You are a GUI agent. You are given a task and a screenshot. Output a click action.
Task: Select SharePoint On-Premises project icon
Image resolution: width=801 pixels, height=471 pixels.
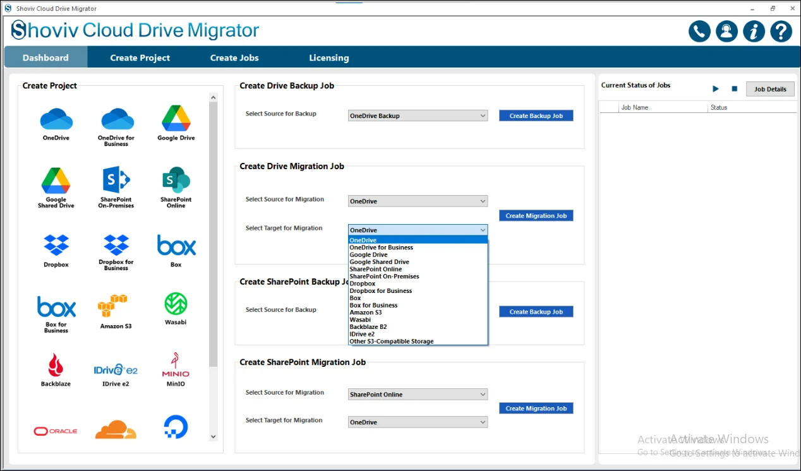point(116,188)
